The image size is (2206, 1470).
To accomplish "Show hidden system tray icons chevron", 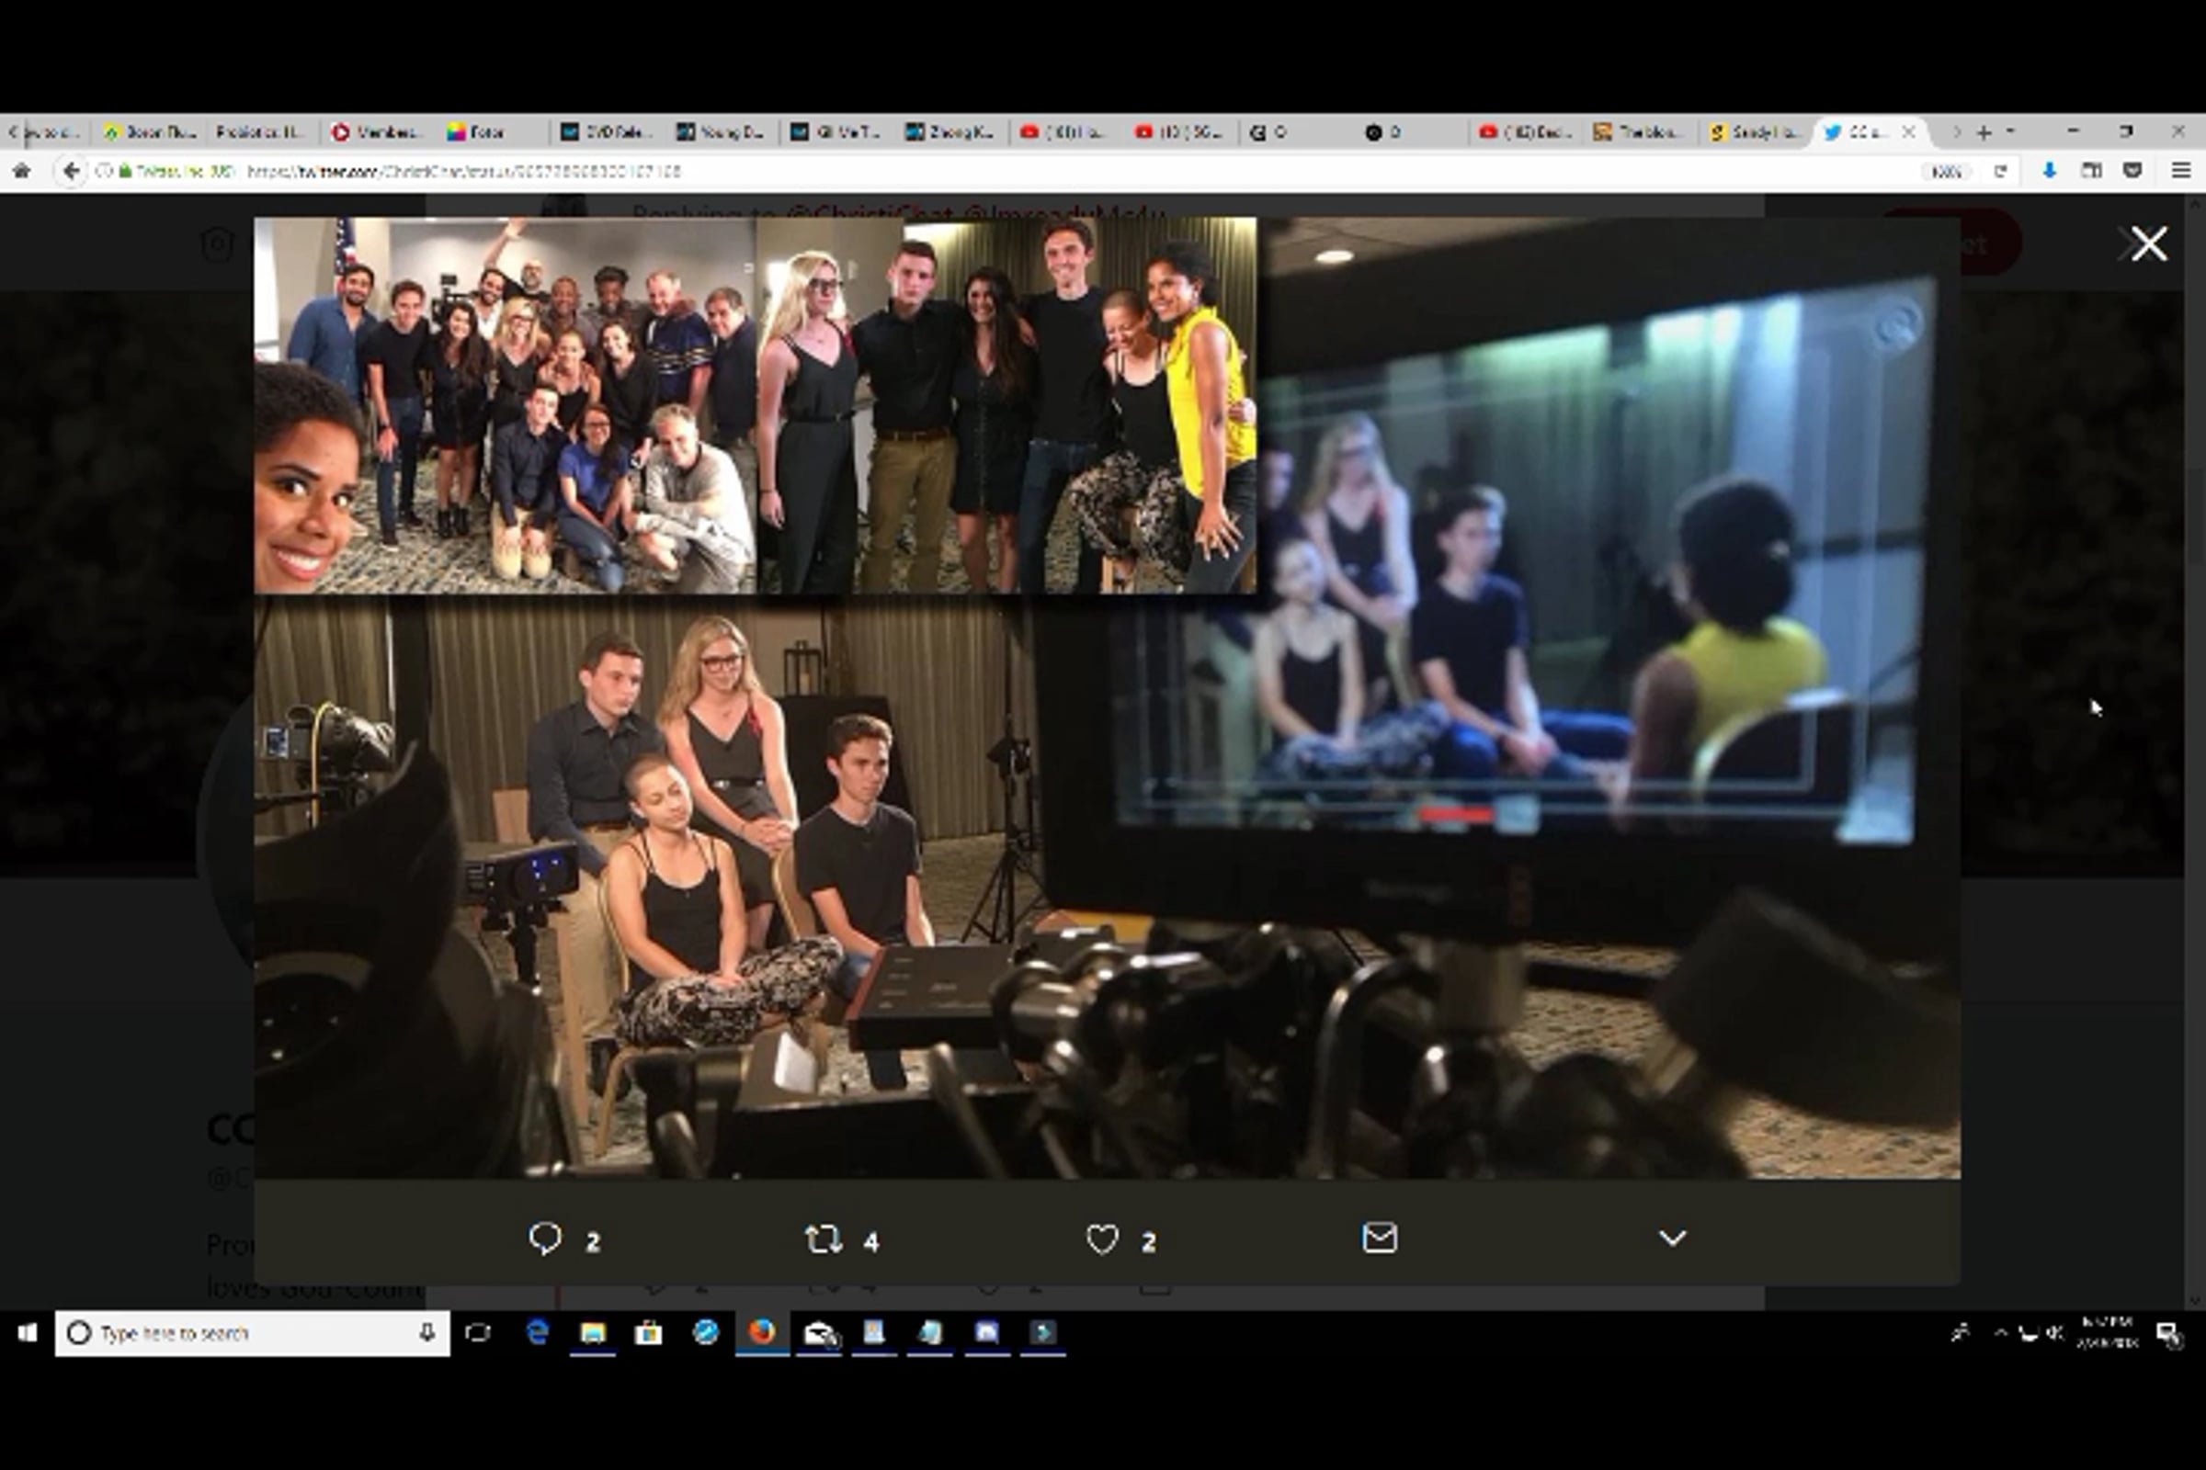I will [x=2001, y=1332].
